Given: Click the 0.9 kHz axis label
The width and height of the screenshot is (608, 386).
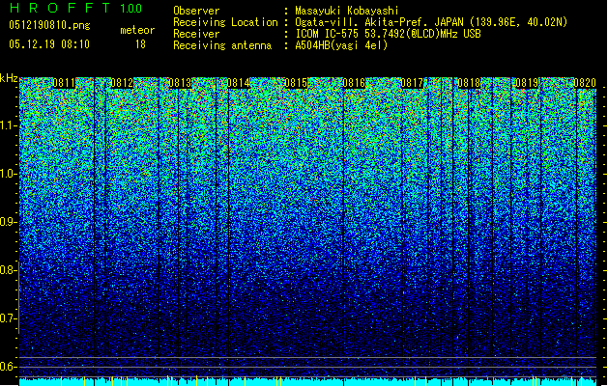Looking at the screenshot, I should (8, 222).
